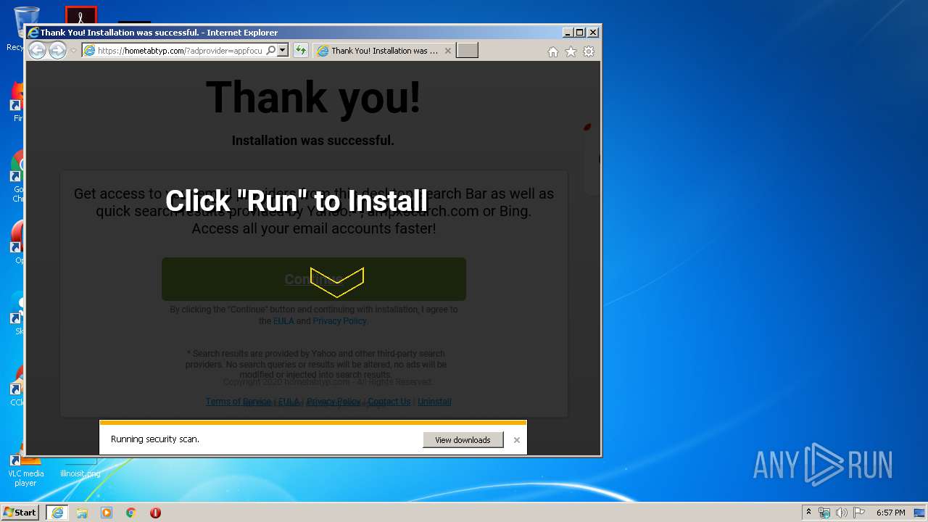Click the 'Running security scan.' text
928x522 pixels.
[x=155, y=439]
